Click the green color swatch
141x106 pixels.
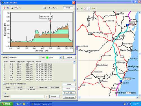[x=47, y=58]
